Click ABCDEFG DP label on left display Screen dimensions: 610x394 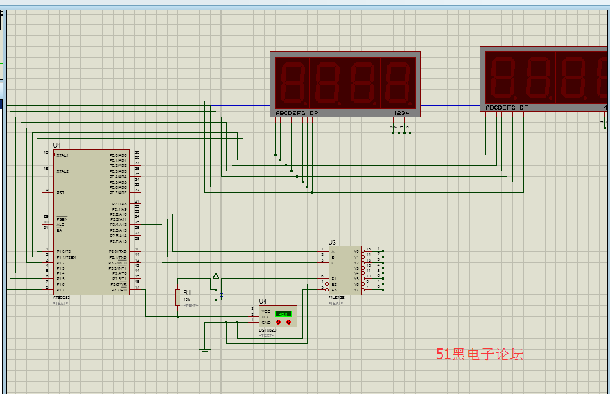coord(297,113)
